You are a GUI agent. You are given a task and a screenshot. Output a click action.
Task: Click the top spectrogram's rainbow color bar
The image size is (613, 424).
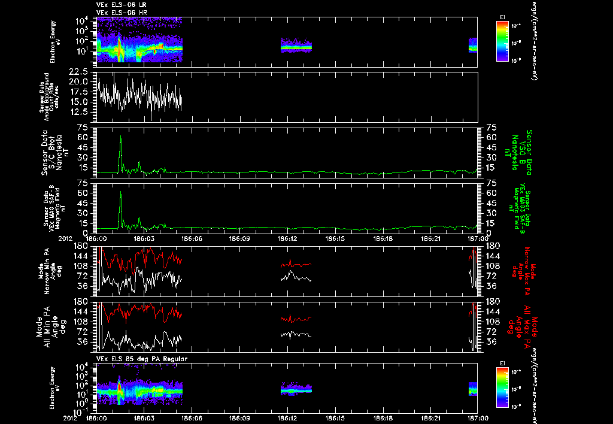click(502, 41)
